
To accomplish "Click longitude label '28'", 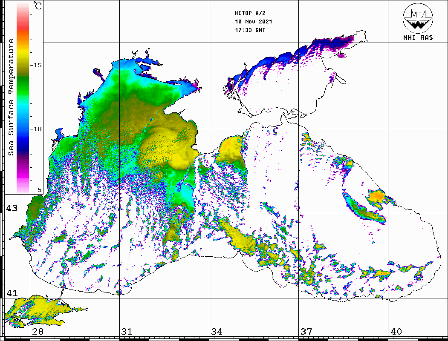I will click(38, 331).
